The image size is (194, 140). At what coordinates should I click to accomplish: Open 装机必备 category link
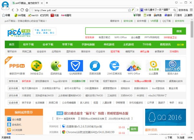click(x=145, y=52)
